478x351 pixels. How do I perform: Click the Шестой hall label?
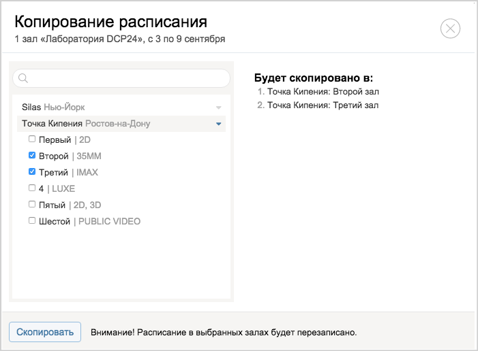point(55,222)
